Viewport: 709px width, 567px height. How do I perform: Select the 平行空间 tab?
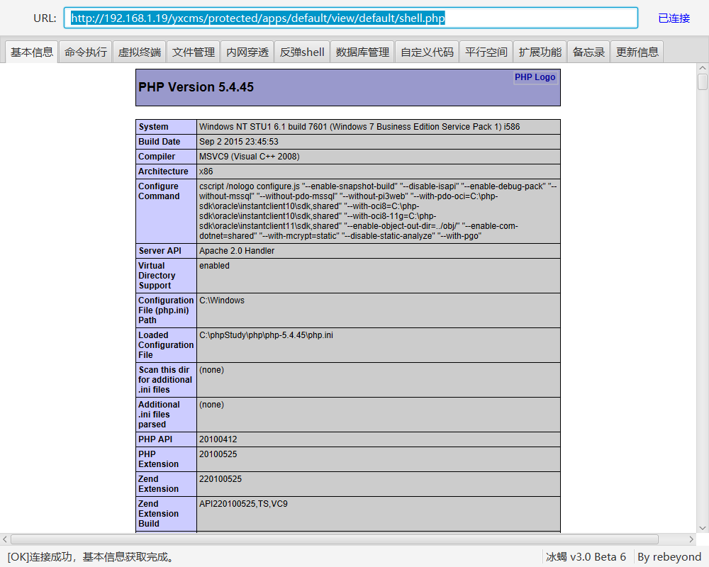pyautogui.click(x=486, y=52)
